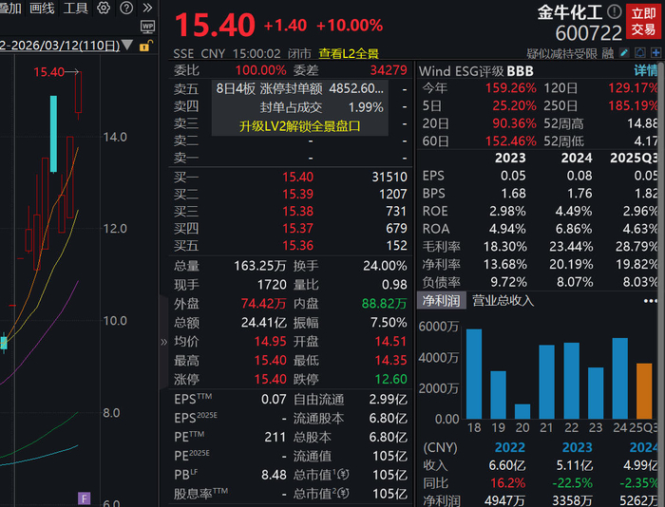Click the PB LF 8.48 value
This screenshot has width=665, height=507.
click(x=274, y=475)
